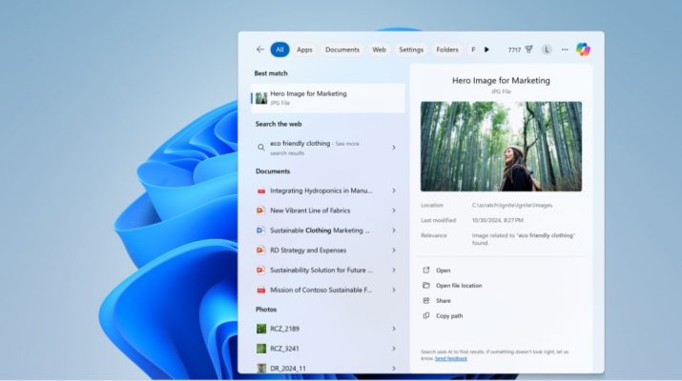Click PDF icon for Mission of Contoso Sustainable
This screenshot has width=682, height=381.
pos(261,290)
